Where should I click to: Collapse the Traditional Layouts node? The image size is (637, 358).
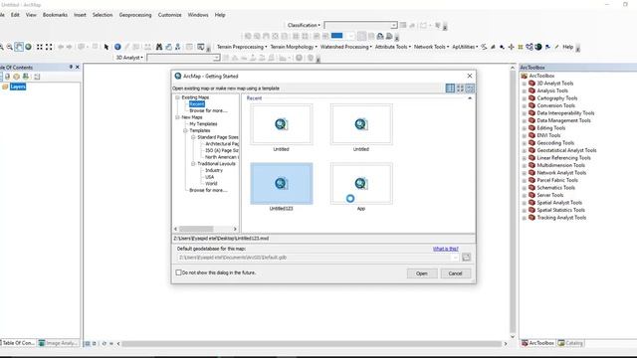(x=193, y=163)
